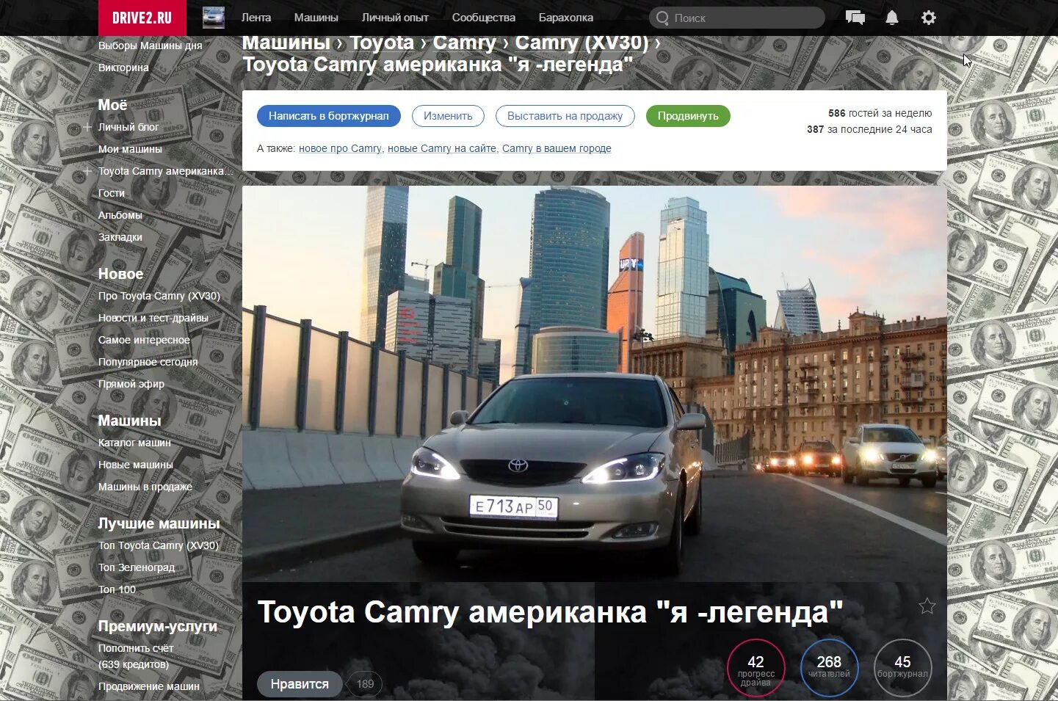Open the messages icon in top bar
1058x701 pixels.
pyautogui.click(x=855, y=17)
